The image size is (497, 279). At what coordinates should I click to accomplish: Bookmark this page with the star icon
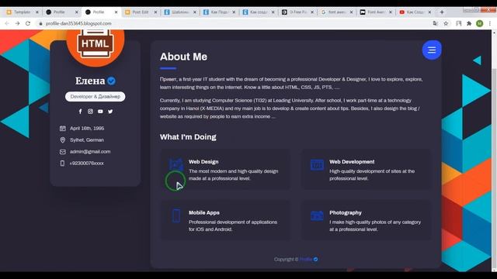pos(446,23)
